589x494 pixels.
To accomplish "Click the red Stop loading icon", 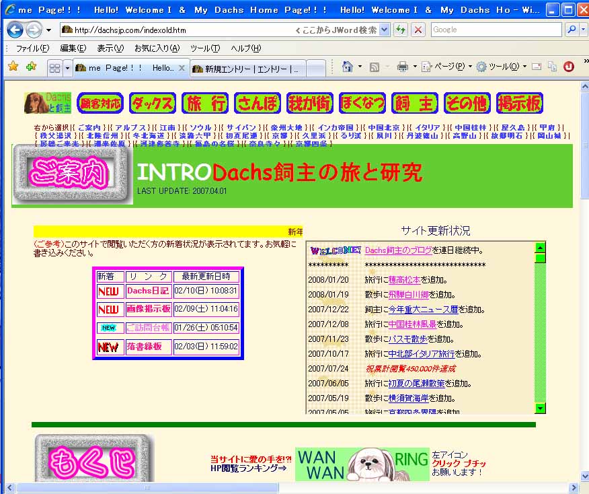I will click(418, 30).
